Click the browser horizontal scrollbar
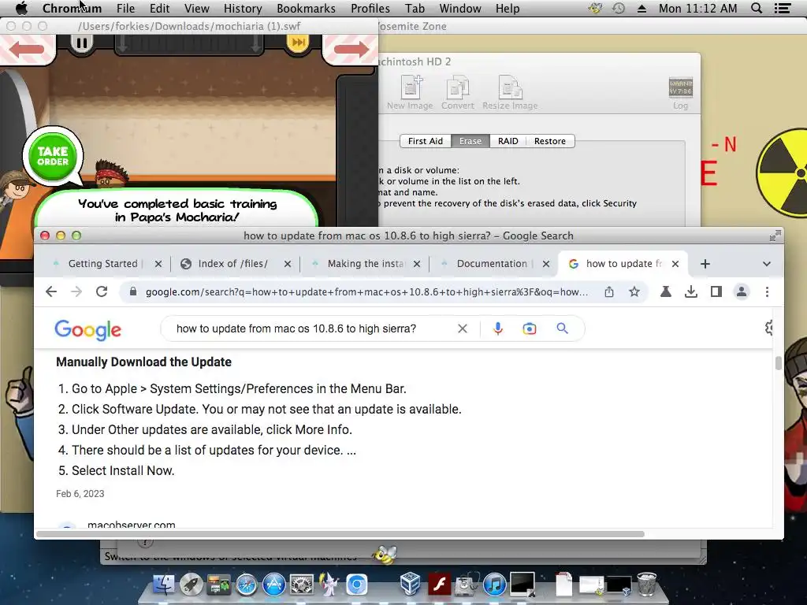The width and height of the screenshot is (807, 605). (340, 534)
